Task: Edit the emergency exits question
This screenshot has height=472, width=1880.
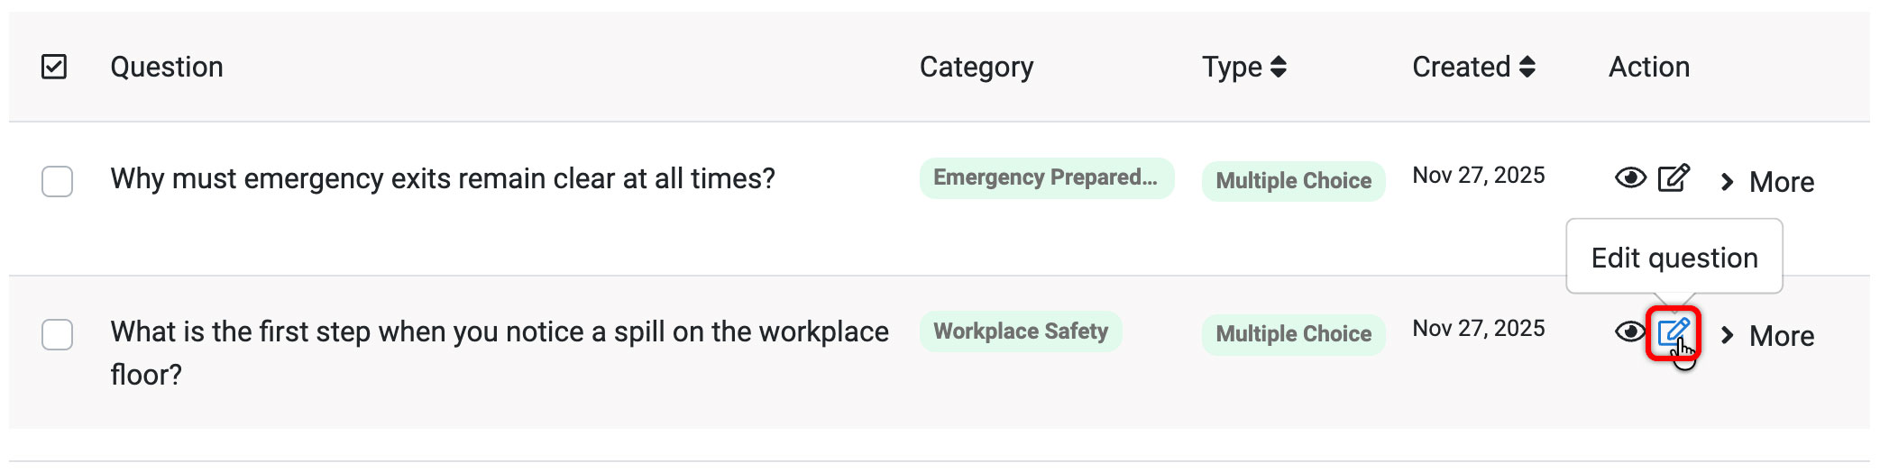Action: coord(1674,178)
